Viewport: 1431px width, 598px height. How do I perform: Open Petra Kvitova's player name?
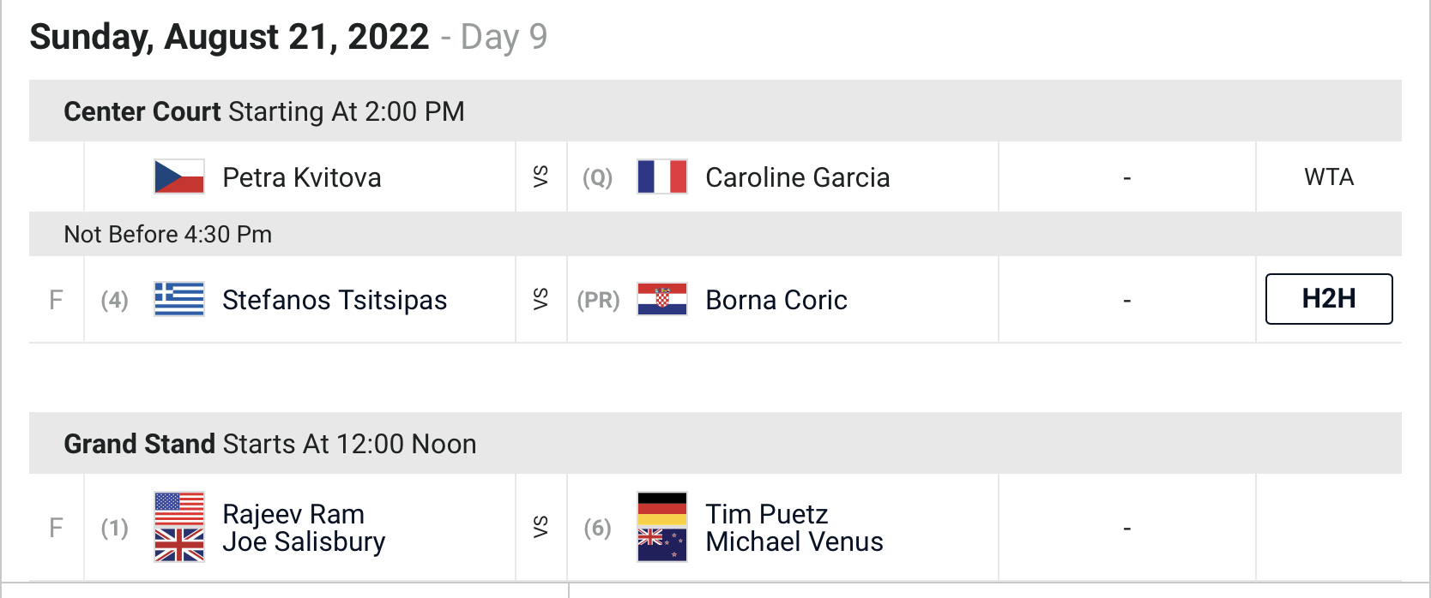coord(302,177)
